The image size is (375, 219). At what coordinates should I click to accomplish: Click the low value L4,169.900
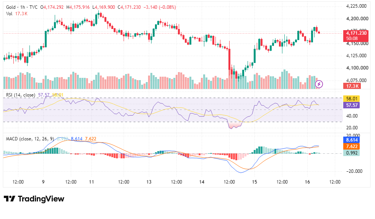(104, 7)
